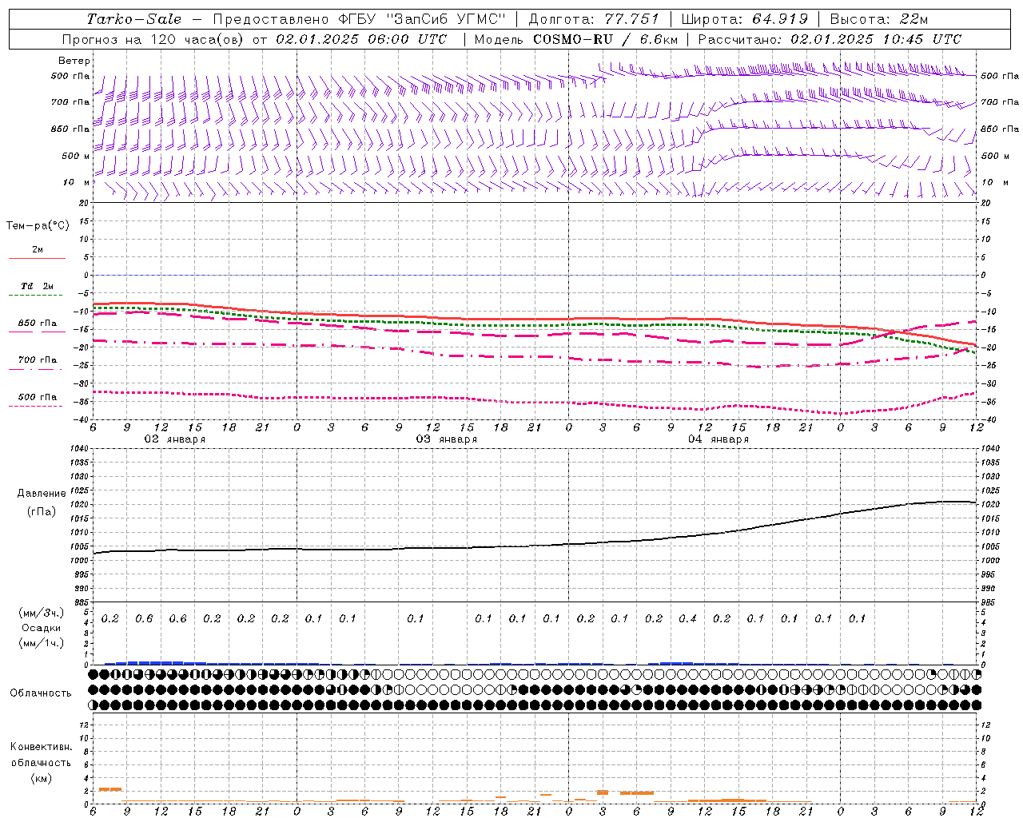The image size is (1023, 818).
Task: Click the Давление pressure panel label
Action: [42, 494]
